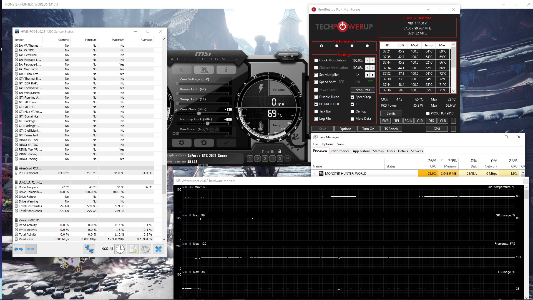Click Afterburner OC scanner jet icon
Image resolution: width=533 pixels, height=300 pixels.
(204, 70)
